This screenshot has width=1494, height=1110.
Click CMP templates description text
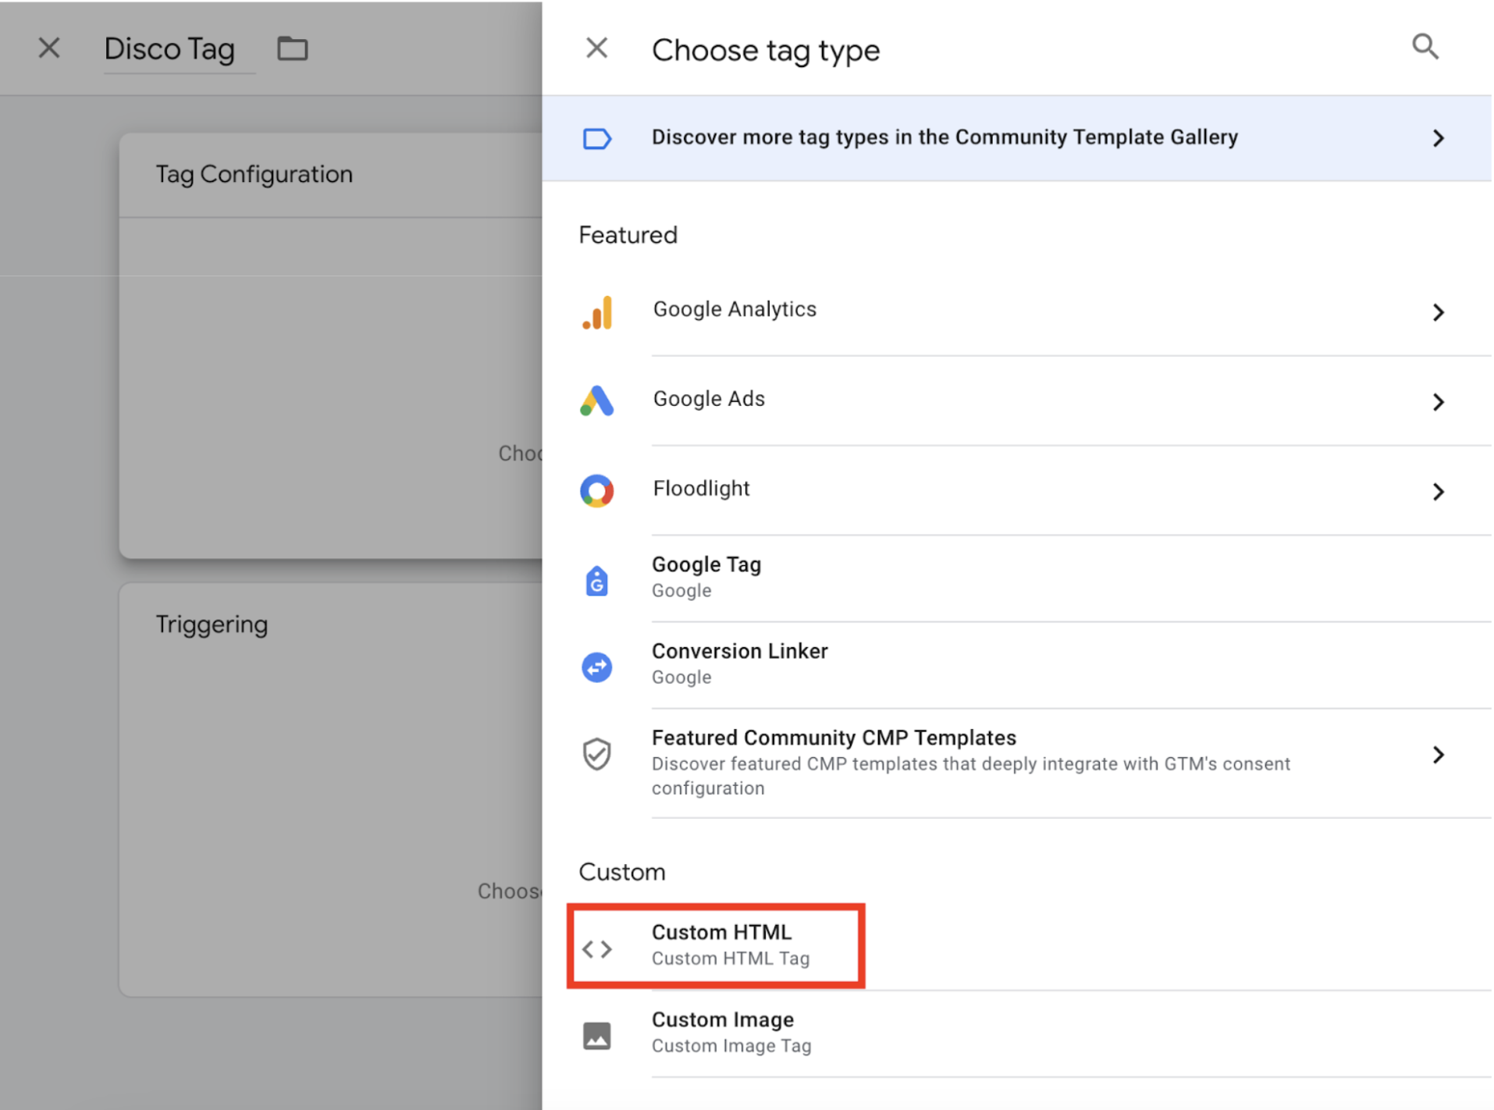coord(971,776)
